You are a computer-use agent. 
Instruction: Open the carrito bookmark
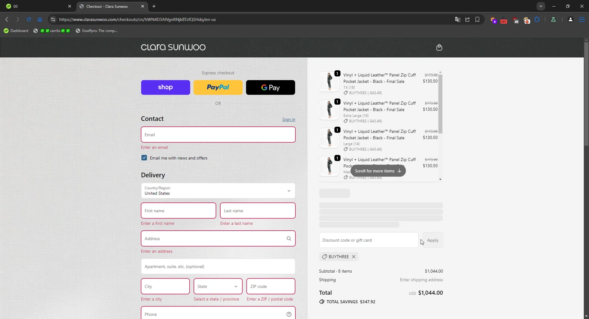[x=52, y=31]
